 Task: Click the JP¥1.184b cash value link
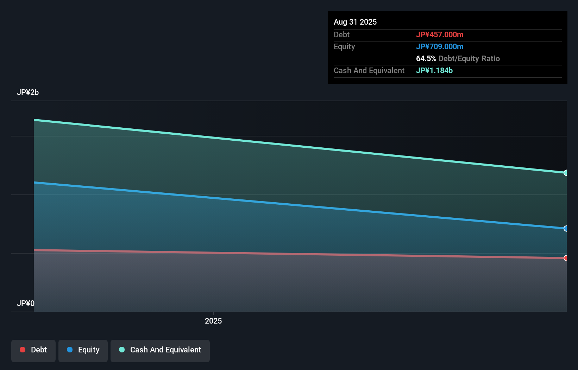pos(434,70)
